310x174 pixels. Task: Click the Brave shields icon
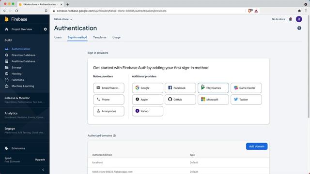click(250, 11)
